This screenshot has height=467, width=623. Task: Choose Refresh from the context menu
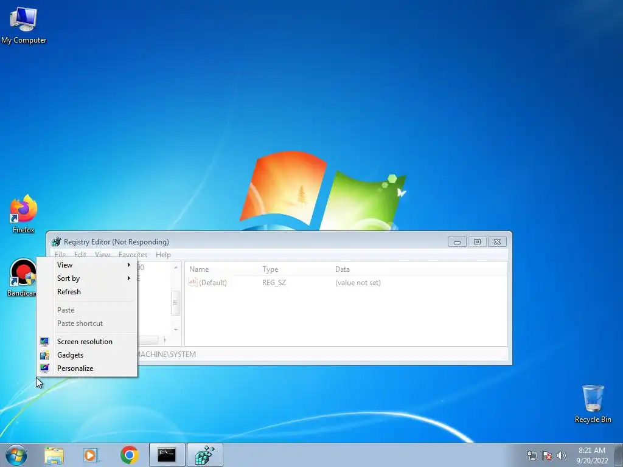click(x=87, y=292)
